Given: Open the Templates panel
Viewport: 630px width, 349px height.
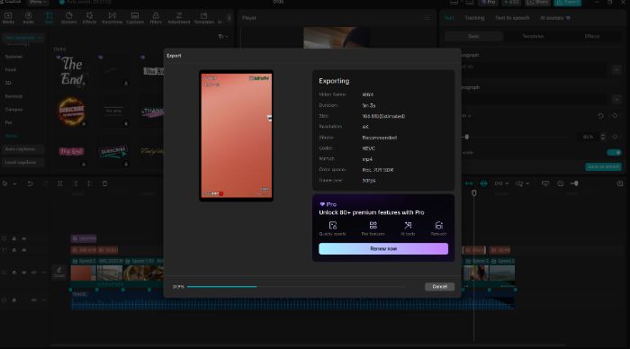Looking at the screenshot, I should tap(204, 18).
